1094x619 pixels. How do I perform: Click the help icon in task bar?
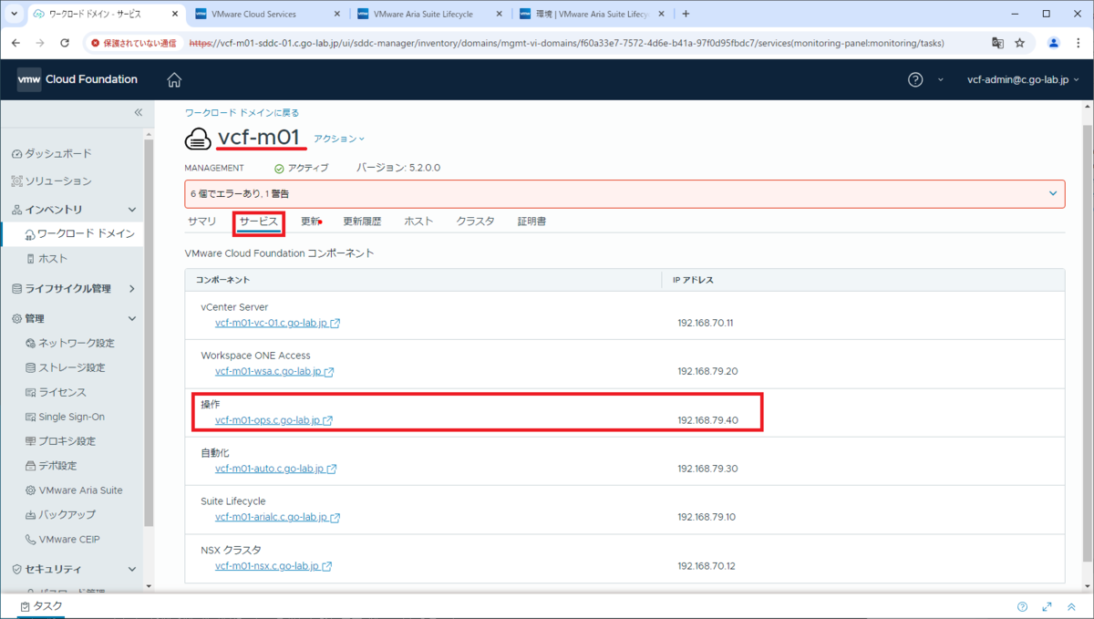[1022, 606]
